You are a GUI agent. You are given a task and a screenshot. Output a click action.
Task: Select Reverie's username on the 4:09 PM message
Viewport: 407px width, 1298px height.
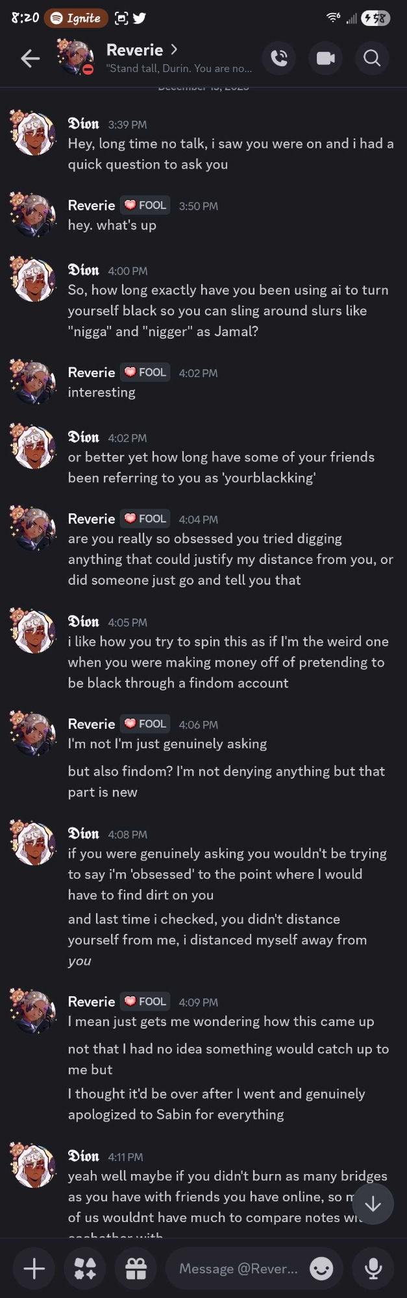pos(92,1001)
